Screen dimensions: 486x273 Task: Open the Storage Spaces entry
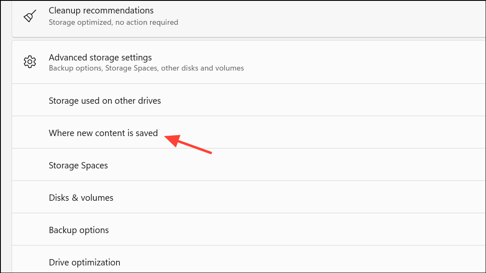click(x=249, y=165)
